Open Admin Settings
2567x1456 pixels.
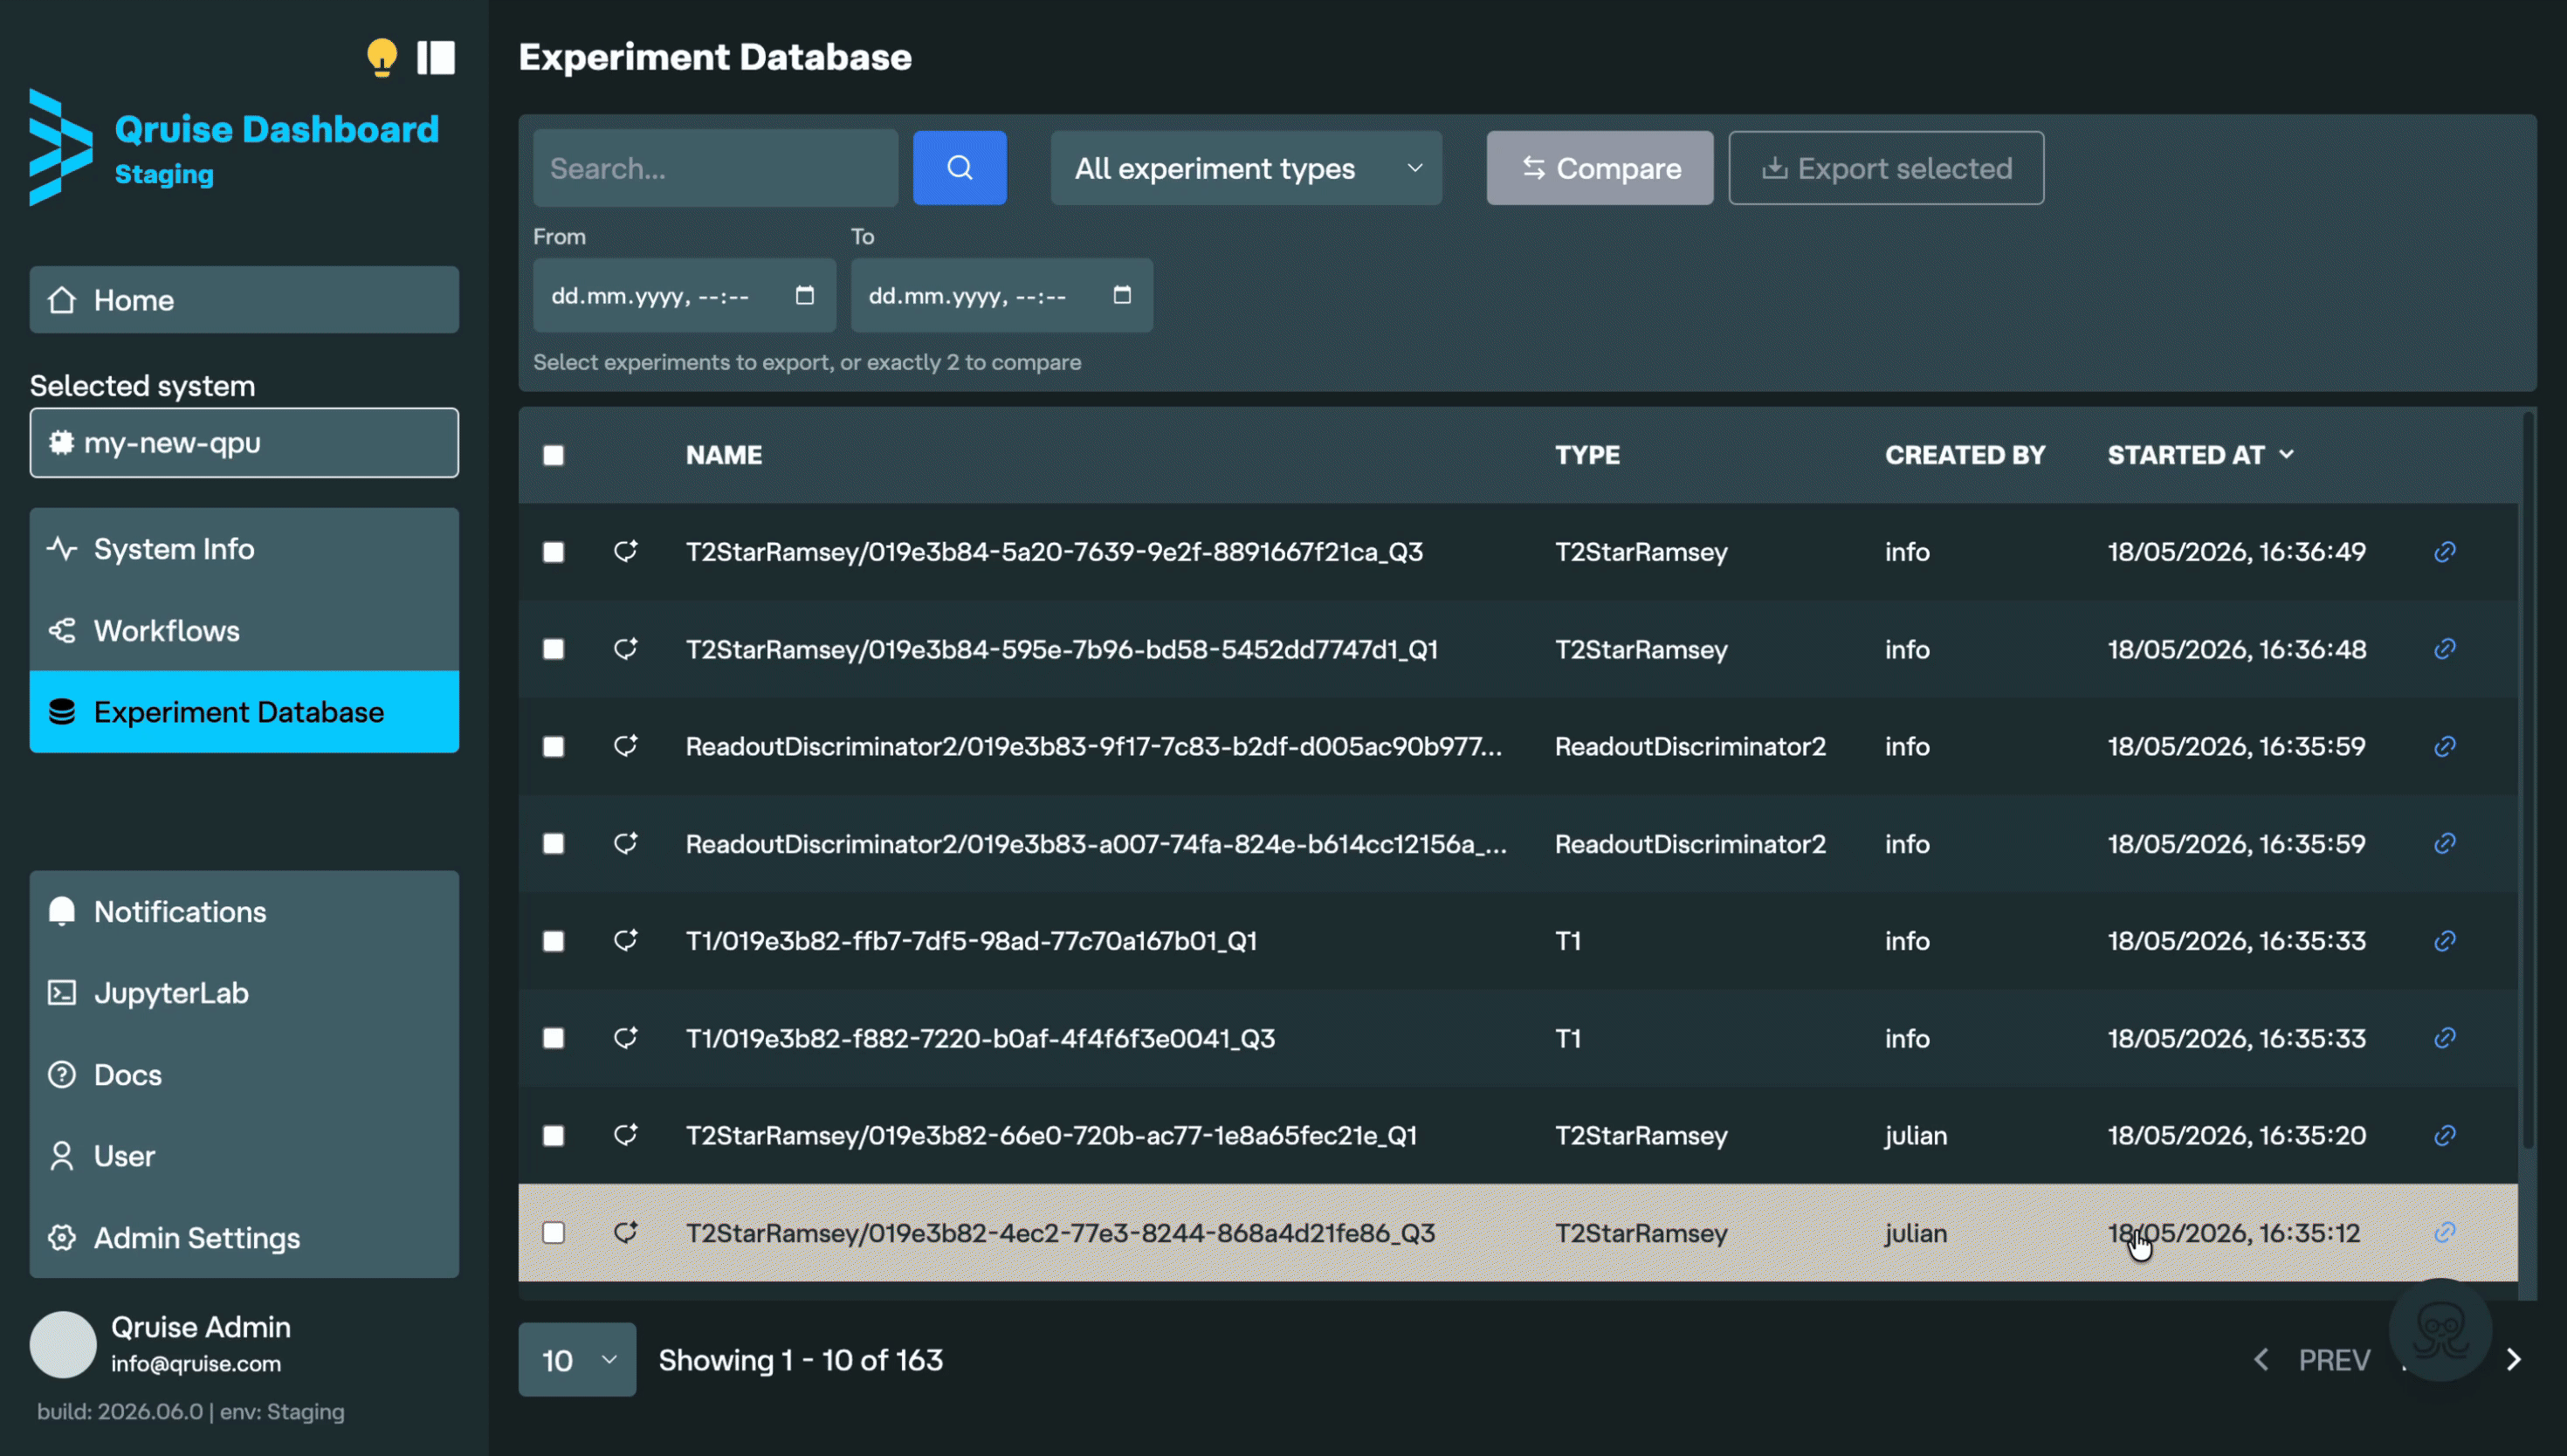(x=244, y=1237)
